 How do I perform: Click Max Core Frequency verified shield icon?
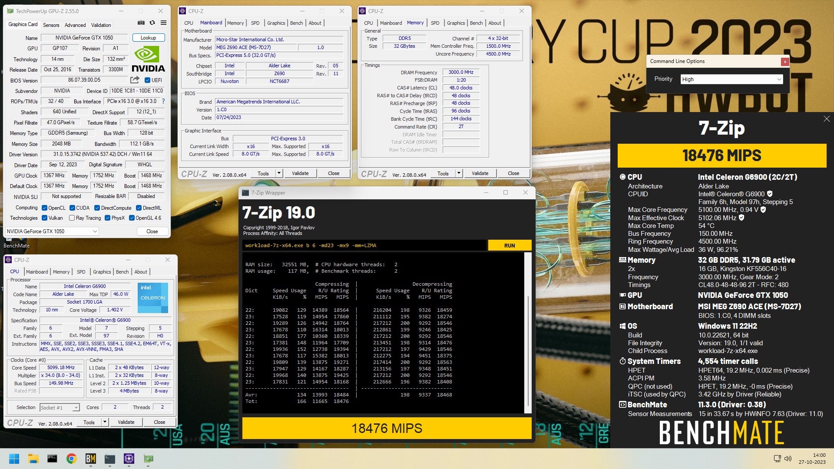pyautogui.click(x=763, y=210)
